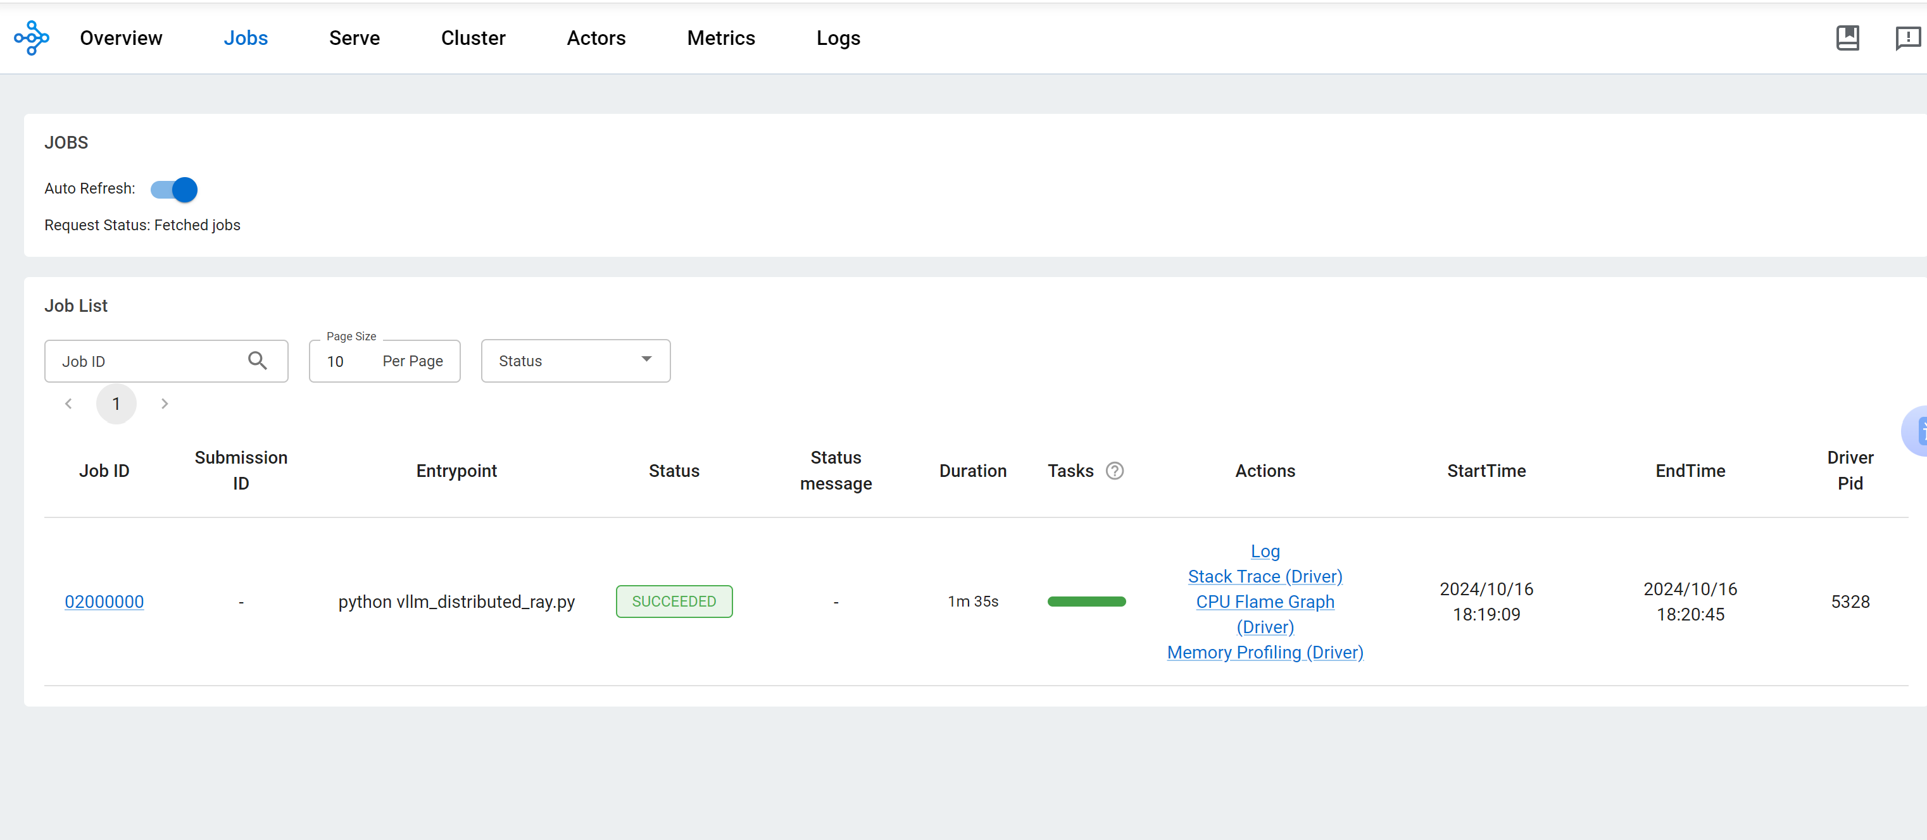1927x840 pixels.
Task: Click EndTime value 2024/10/16 18:20:45
Action: click(1690, 602)
